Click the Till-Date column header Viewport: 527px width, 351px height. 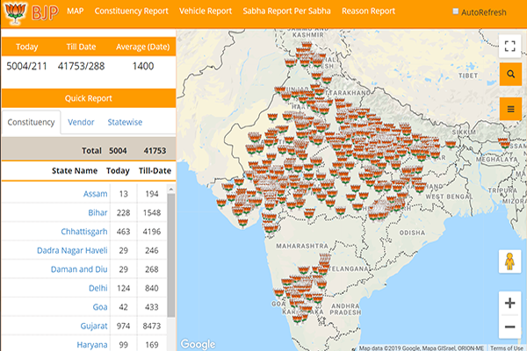point(155,170)
